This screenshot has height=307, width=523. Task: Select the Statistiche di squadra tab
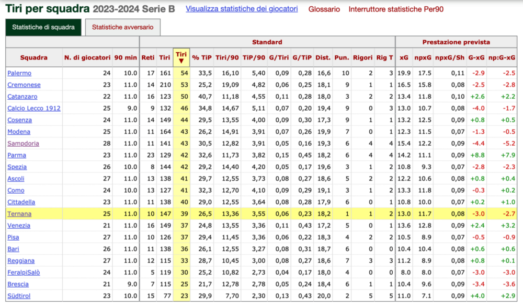(43, 27)
